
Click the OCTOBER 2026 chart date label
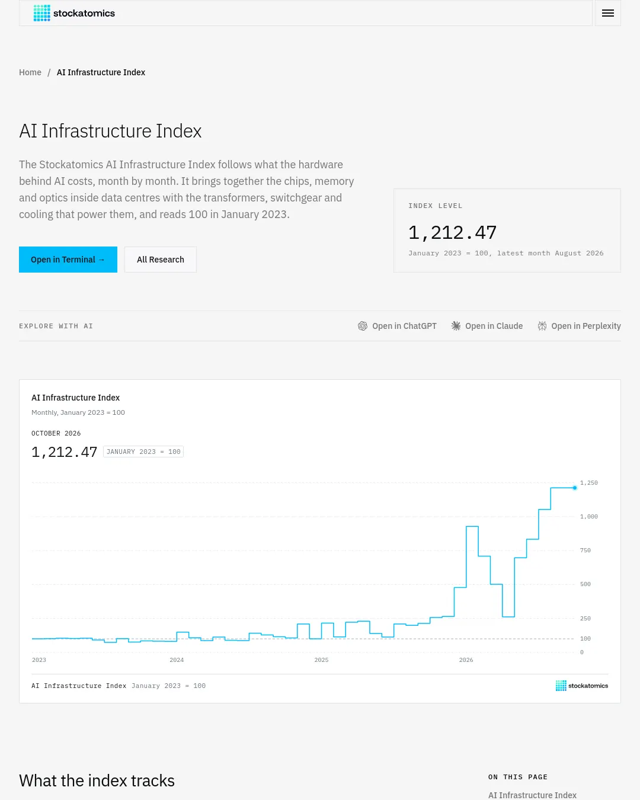coord(56,433)
